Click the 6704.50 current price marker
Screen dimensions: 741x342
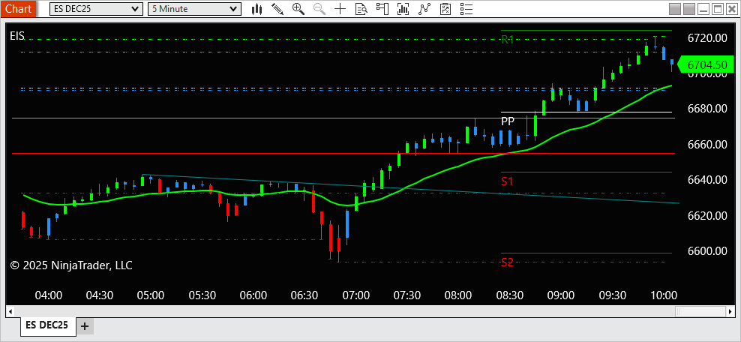click(706, 64)
